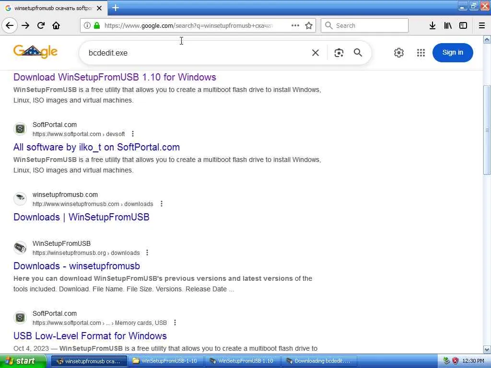This screenshot has height=368, width=491.
Task: Sign in to Google account
Action: [x=453, y=53]
